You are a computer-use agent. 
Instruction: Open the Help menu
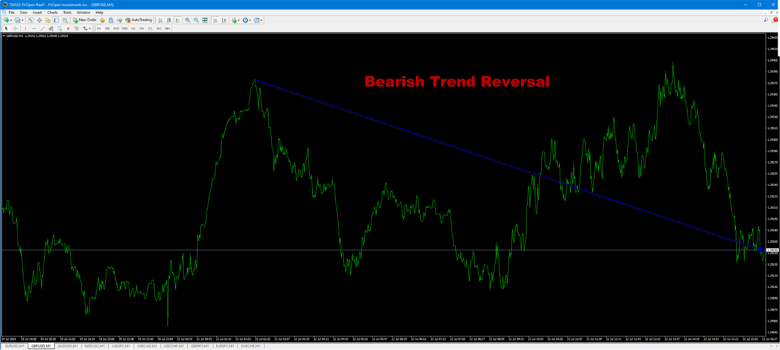coord(99,13)
